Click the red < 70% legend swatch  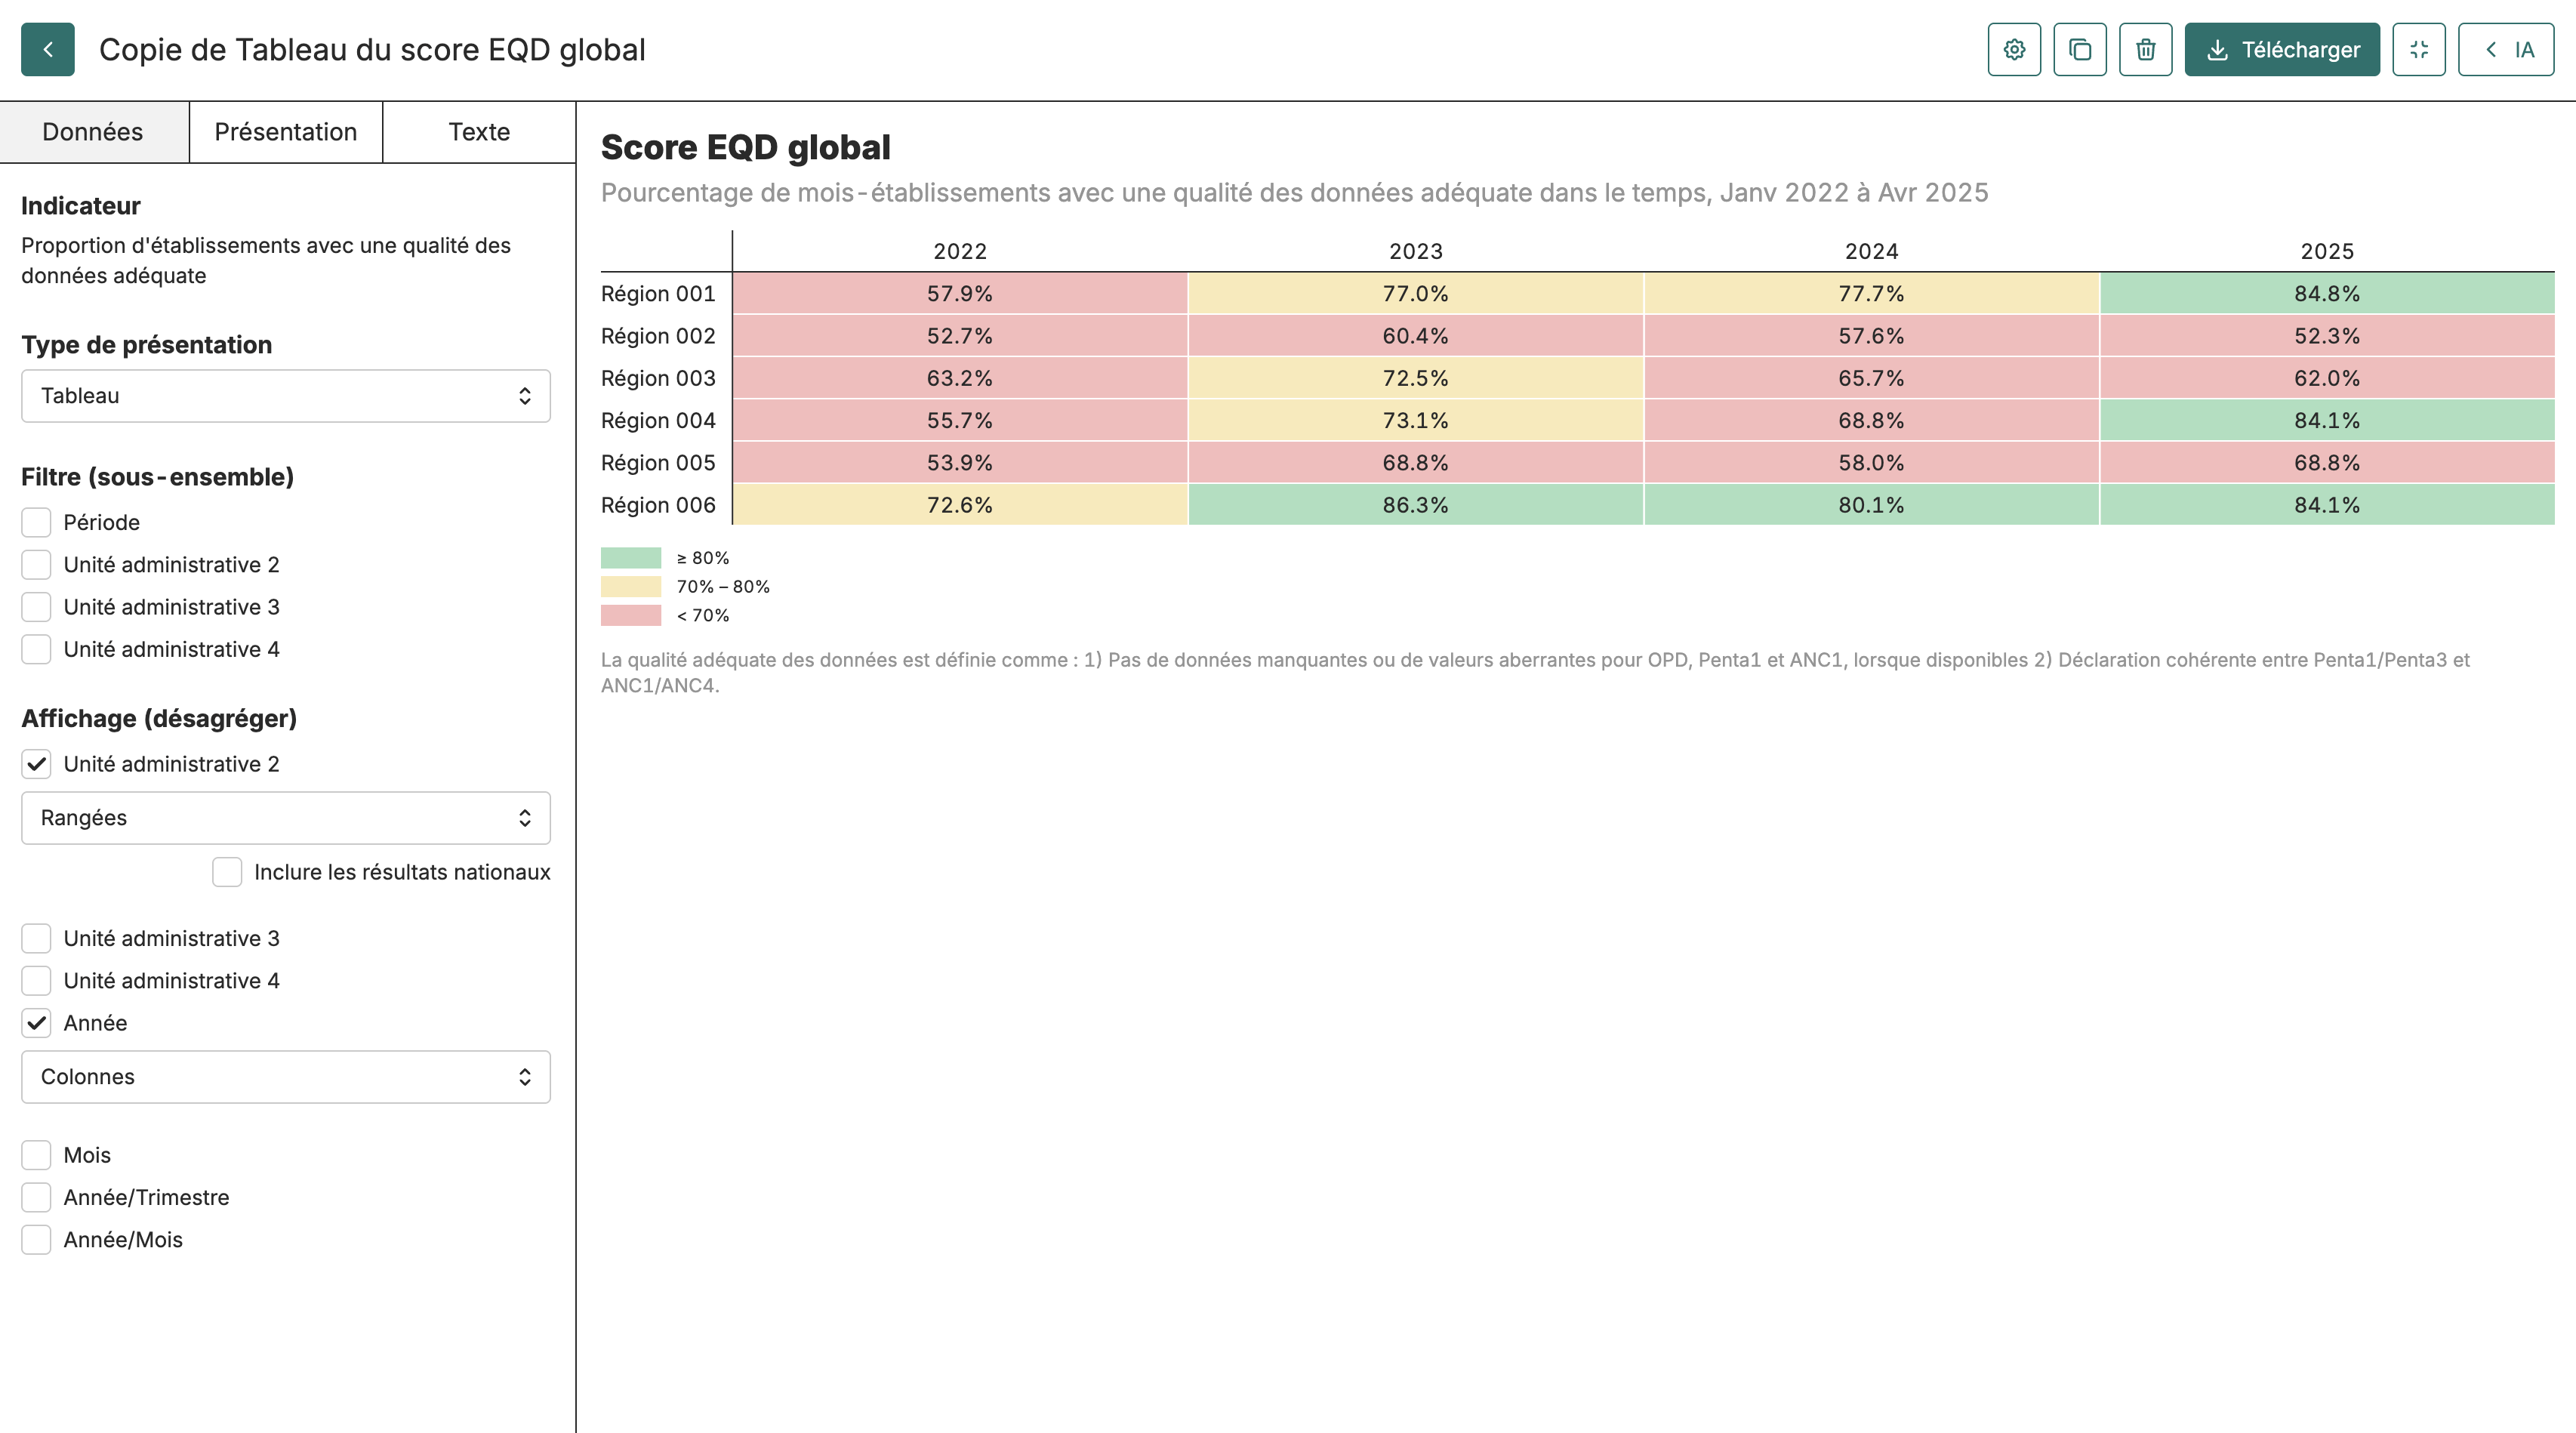coord(631,615)
